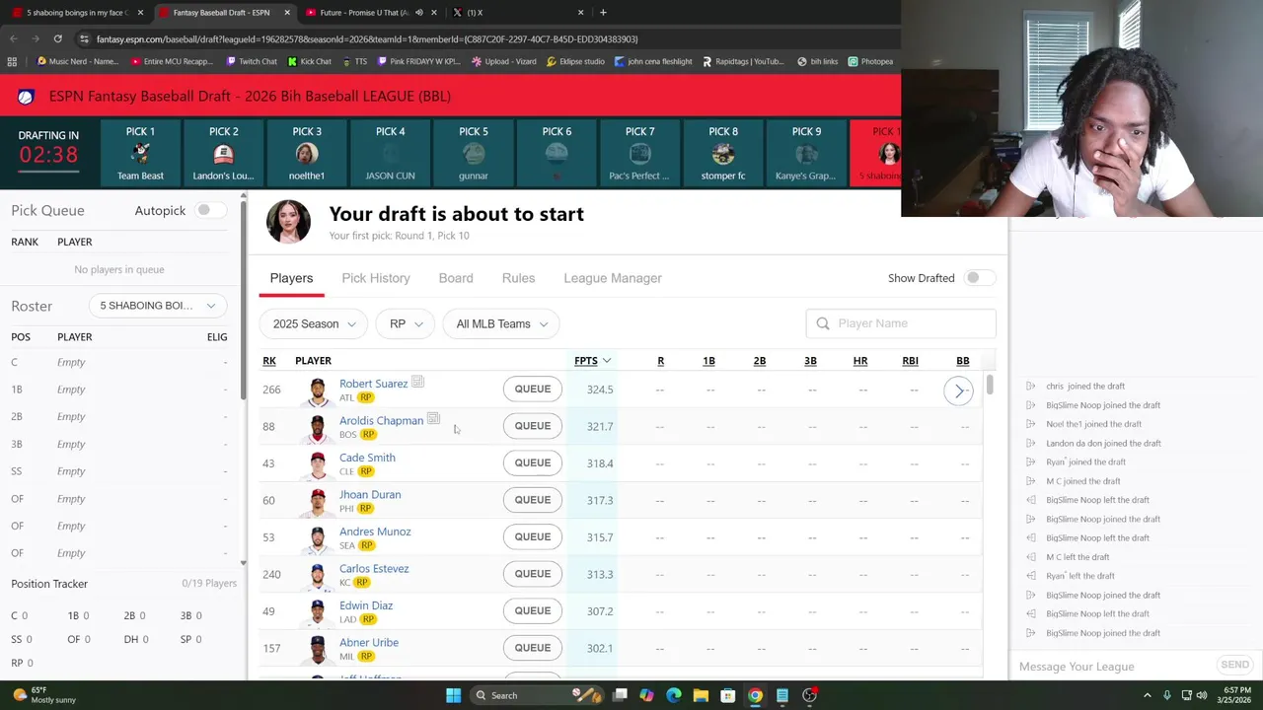The height and width of the screenshot is (710, 1263).
Task: Open Abner Uribe player link
Action: [369, 642]
